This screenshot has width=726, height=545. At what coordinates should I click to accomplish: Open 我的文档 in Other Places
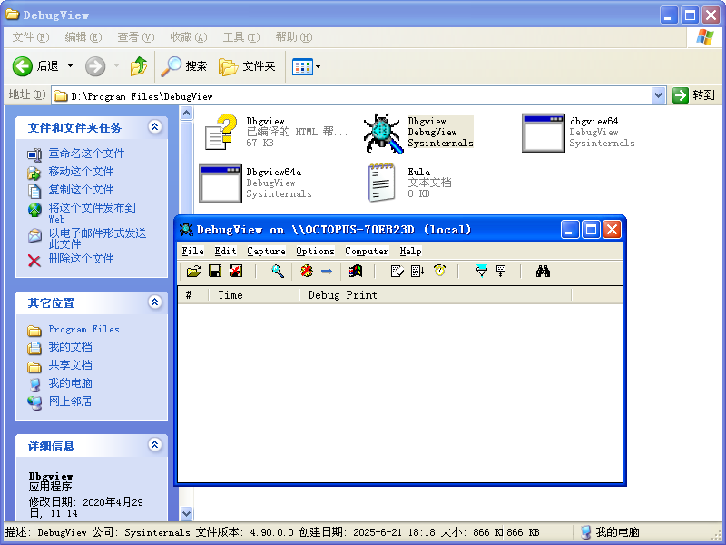point(71,347)
